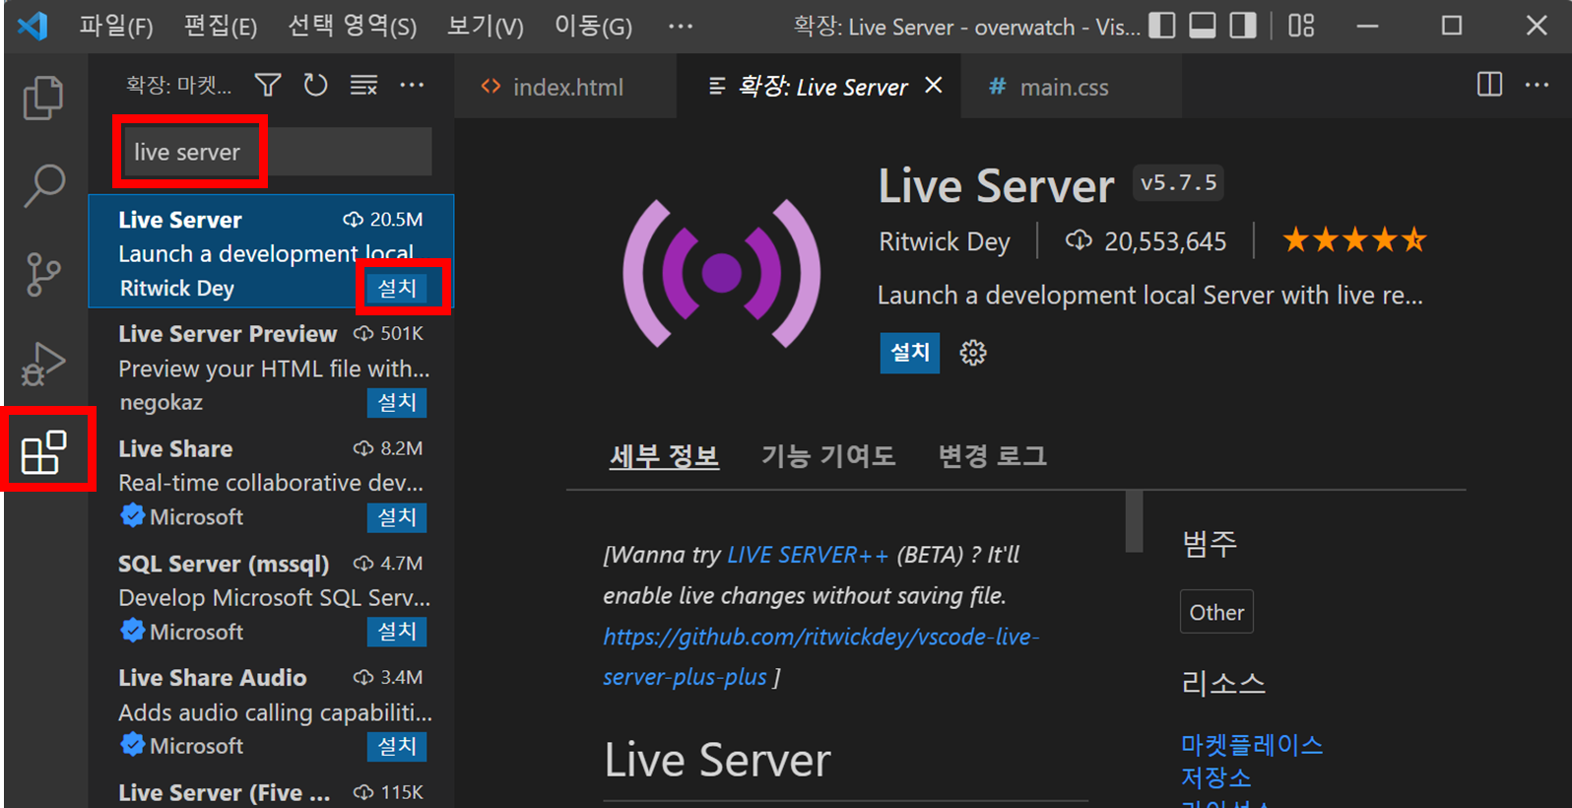Open the Run and Debug view
This screenshot has height=808, width=1572.
(43, 363)
